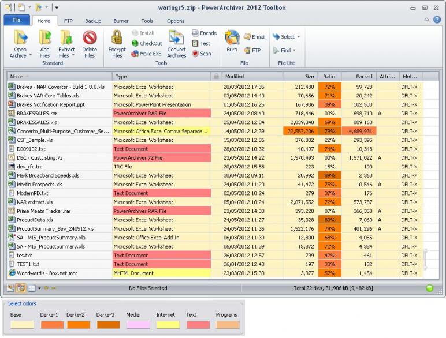Click the FTP upload button in File group
The height and width of the screenshot is (338, 446).
coord(252,50)
